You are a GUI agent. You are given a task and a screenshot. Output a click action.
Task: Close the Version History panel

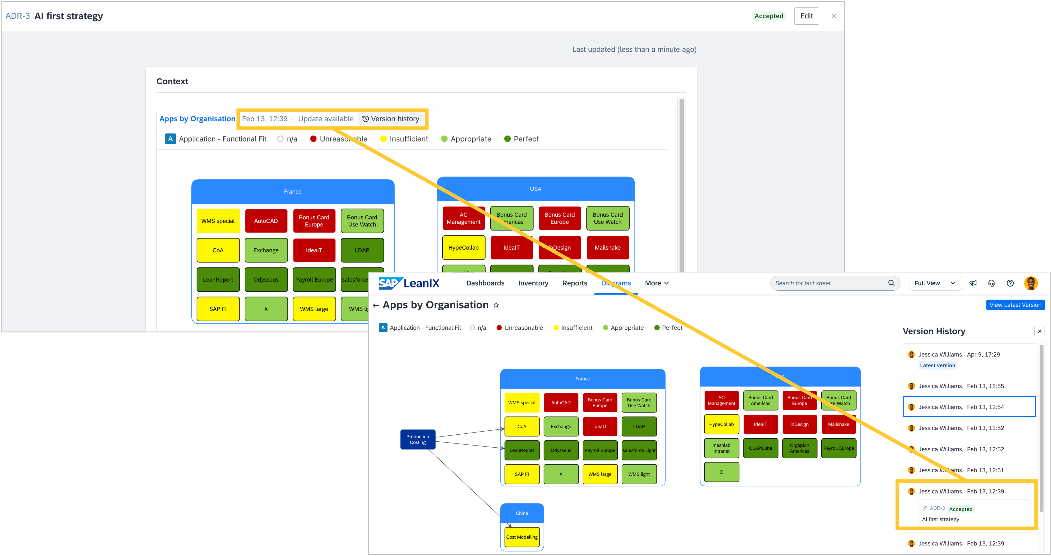[1040, 331]
